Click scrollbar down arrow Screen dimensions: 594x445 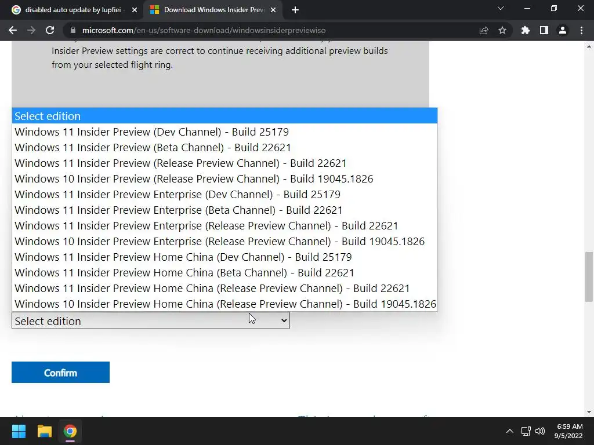tap(589, 412)
